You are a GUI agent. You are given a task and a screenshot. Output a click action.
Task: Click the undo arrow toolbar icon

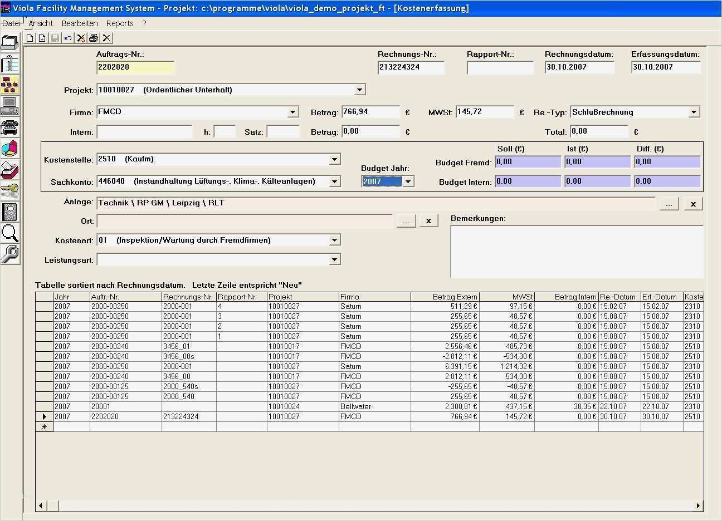coord(68,38)
